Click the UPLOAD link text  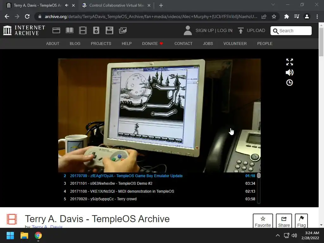(256, 31)
